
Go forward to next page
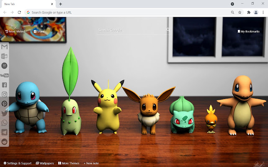12,12
